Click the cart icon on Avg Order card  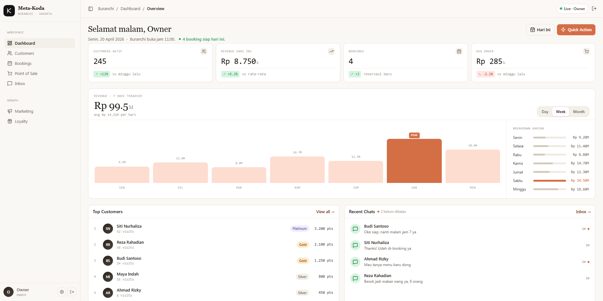click(587, 51)
